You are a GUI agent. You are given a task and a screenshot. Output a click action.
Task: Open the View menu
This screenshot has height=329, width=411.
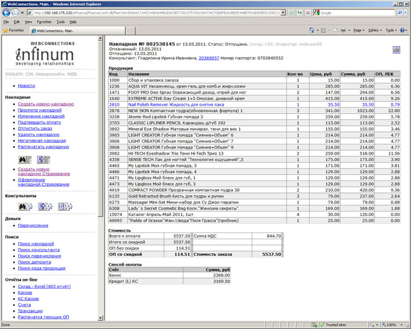[29, 22]
